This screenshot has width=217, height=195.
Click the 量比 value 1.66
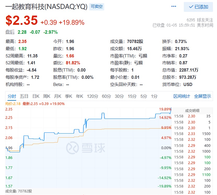pyautogui.click(x=70, y=56)
